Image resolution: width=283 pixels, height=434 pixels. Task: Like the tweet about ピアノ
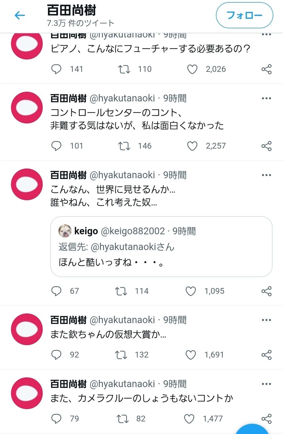click(x=192, y=69)
